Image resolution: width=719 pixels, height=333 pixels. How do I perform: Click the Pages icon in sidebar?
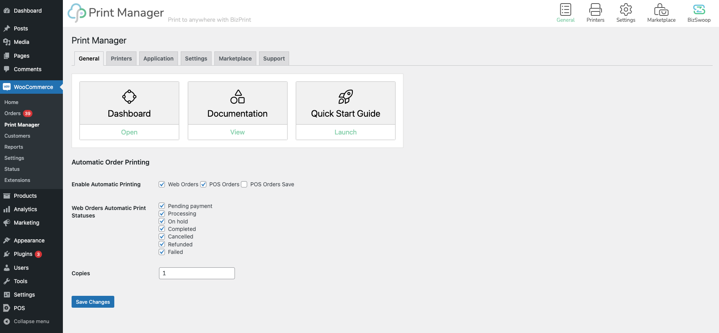(x=7, y=56)
